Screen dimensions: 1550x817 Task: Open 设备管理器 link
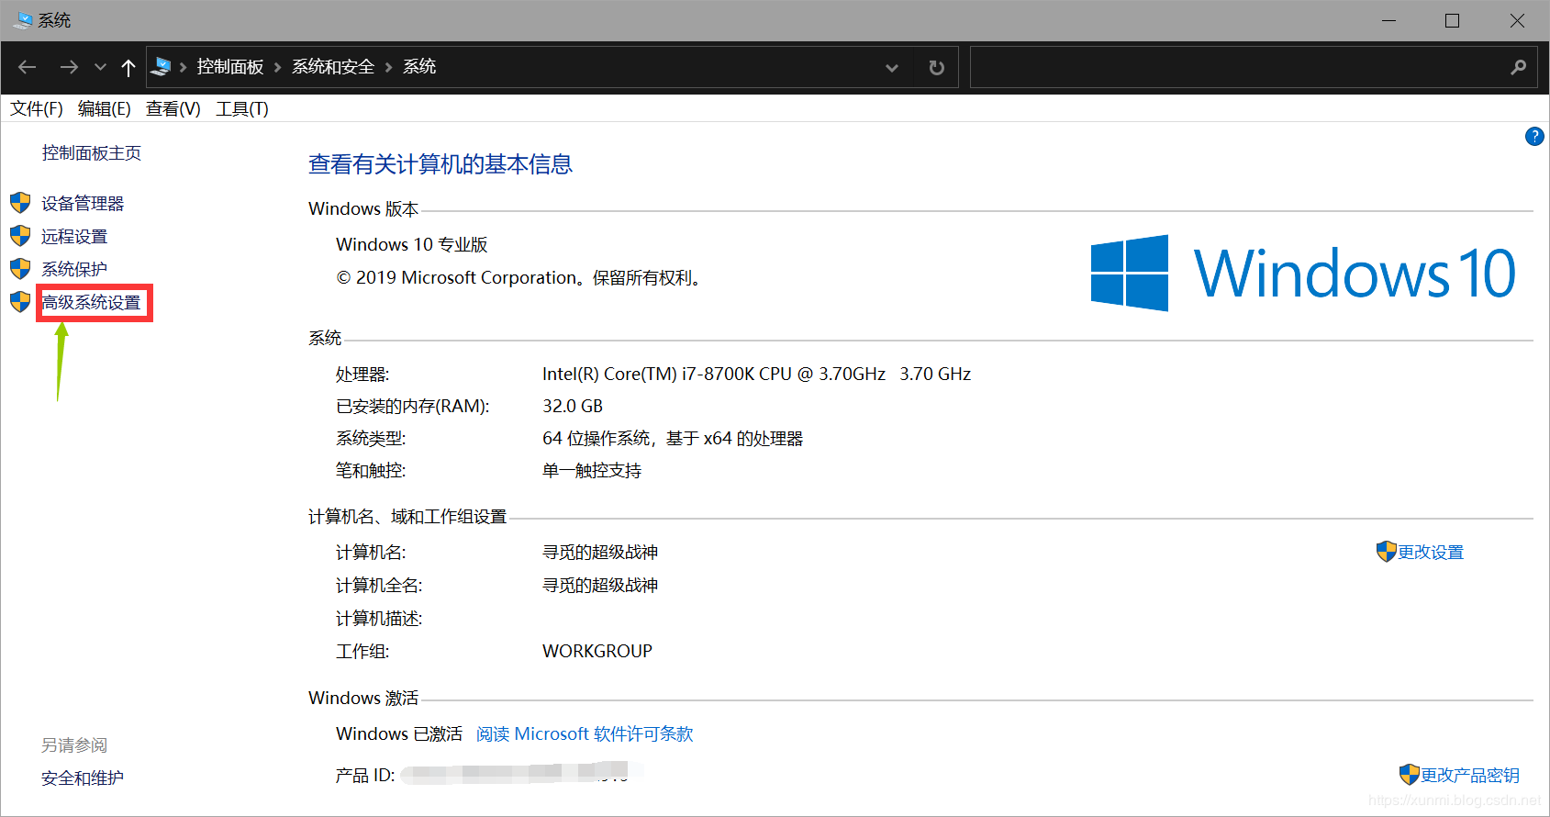[83, 204]
